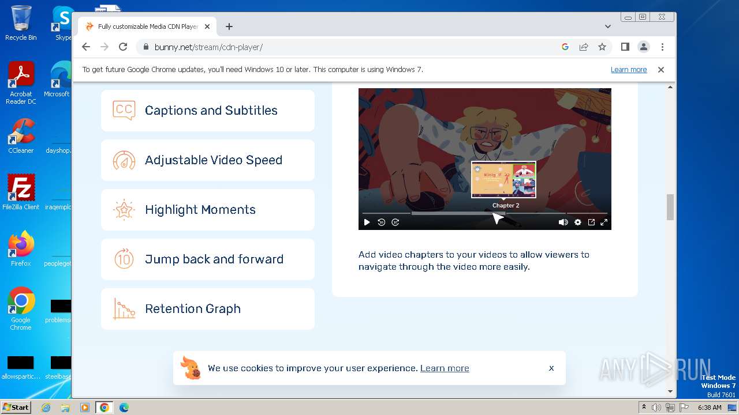The width and height of the screenshot is (739, 415).
Task: Open Recycle Bin on desktop
Action: 21,23
